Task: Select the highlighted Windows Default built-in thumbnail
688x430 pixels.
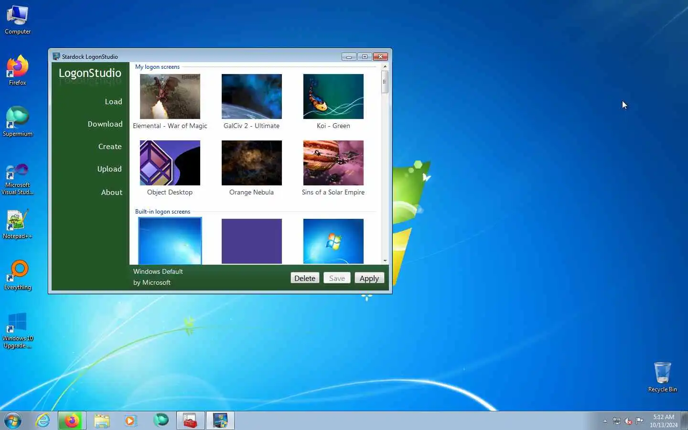Action: [170, 241]
